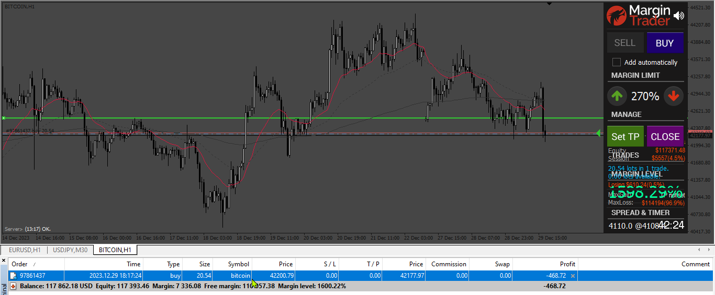Close the terminal panel with its x icon
715x295 pixels.
3,260
